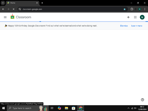The image size is (148, 111).
Task: Open File Explorer from the taskbar
Action: coord(66,108)
